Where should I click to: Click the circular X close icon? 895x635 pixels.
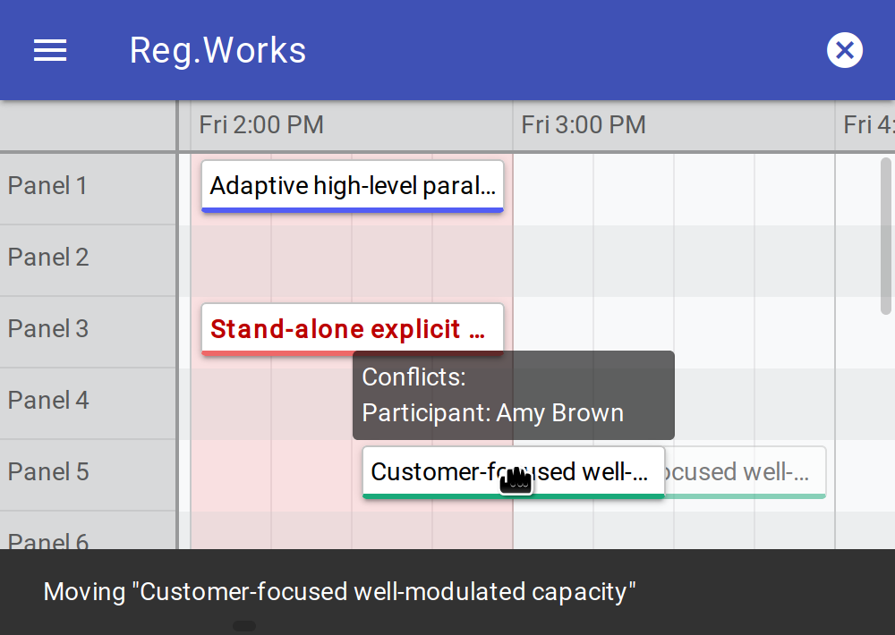click(844, 51)
